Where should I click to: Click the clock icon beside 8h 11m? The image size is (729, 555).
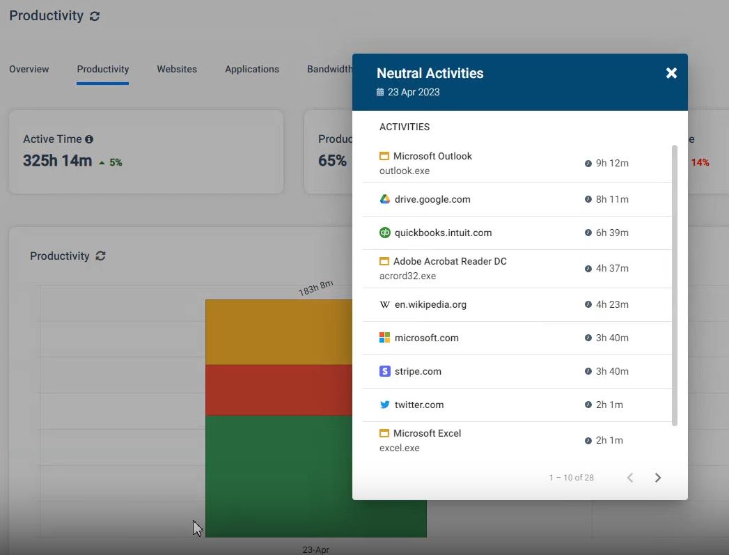pyautogui.click(x=588, y=199)
